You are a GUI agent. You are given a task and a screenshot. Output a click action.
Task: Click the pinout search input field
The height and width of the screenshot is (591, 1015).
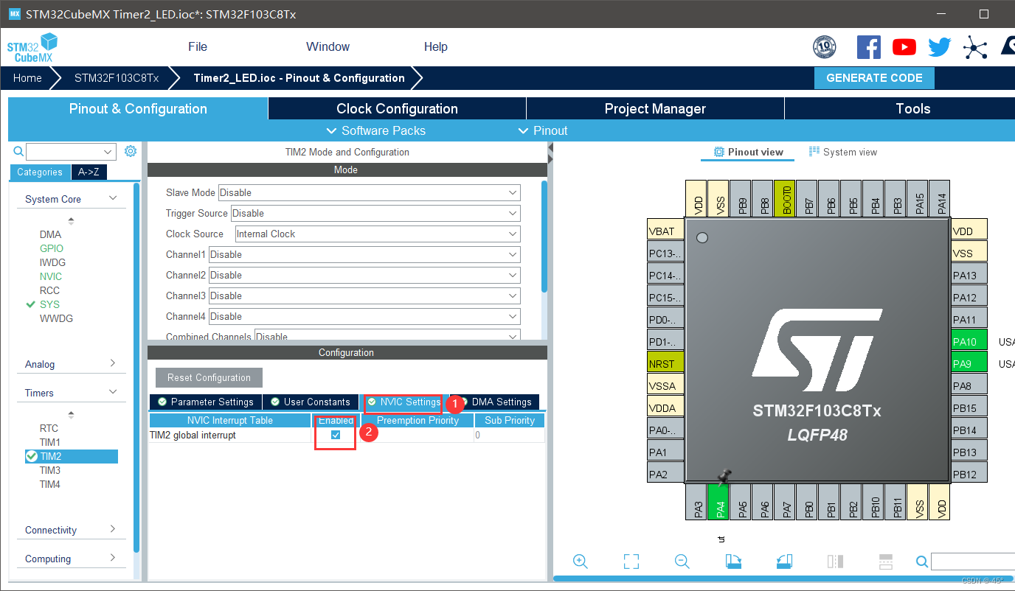[x=972, y=562]
